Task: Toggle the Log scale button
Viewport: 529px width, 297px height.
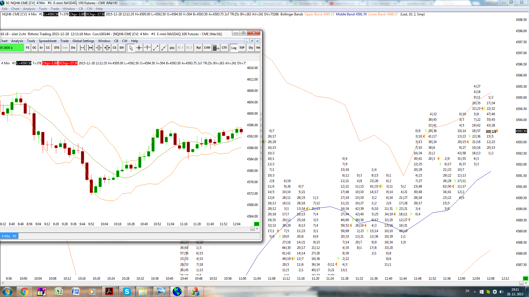Action: tap(234, 48)
